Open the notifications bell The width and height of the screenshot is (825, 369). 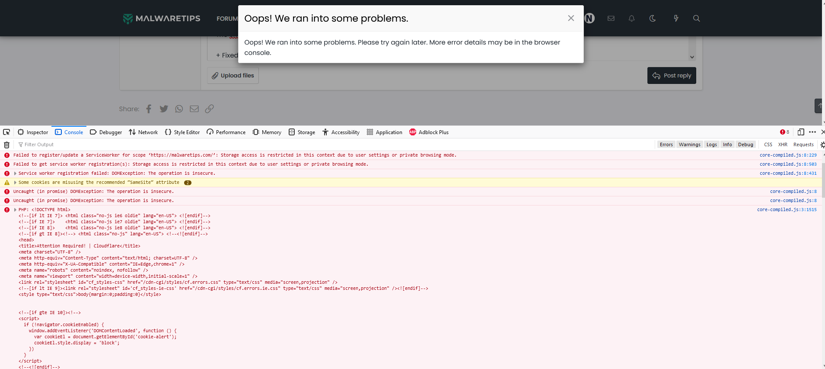pyautogui.click(x=631, y=19)
